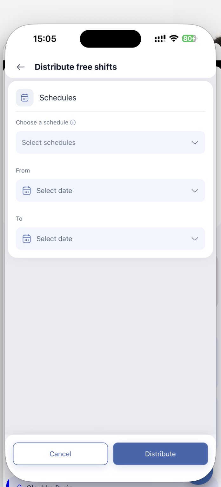
Task: Expand the To date chevron
Action: tap(195, 239)
